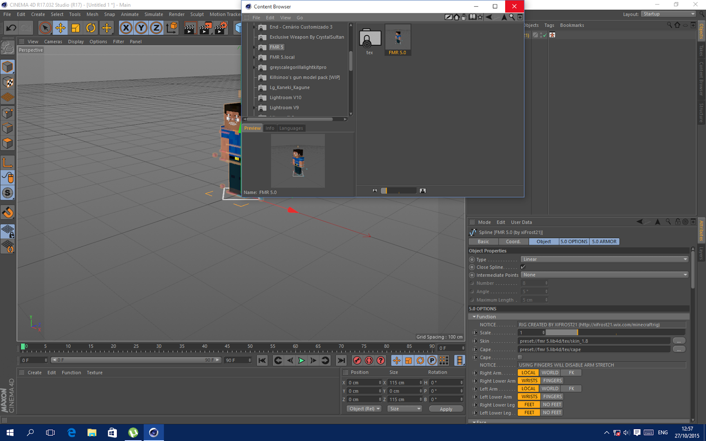This screenshot has height=441, width=706.
Task: Switch coordinate system between object and world
Action: pyautogui.click(x=172, y=28)
